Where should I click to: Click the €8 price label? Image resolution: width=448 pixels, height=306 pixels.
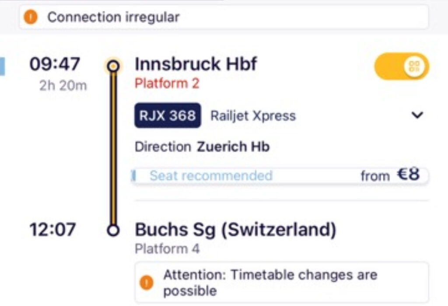point(408,174)
